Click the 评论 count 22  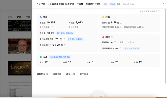(x=46, y=62)
